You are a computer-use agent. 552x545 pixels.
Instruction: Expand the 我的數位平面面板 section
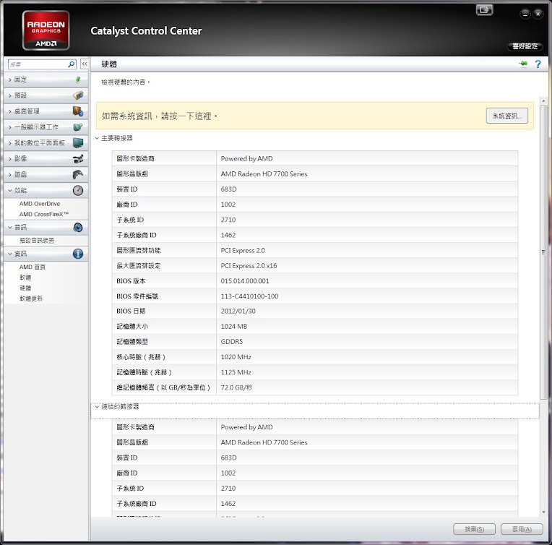pyautogui.click(x=10, y=143)
